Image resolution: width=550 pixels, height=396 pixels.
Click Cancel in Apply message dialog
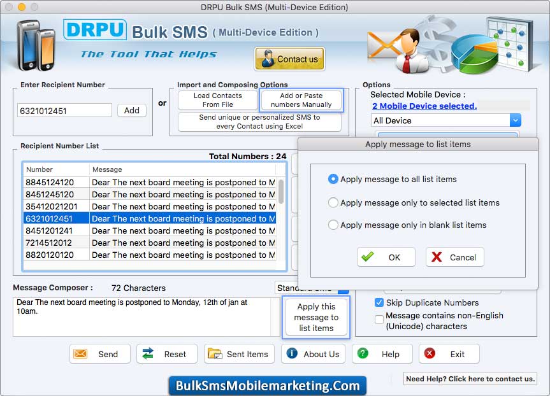point(455,257)
